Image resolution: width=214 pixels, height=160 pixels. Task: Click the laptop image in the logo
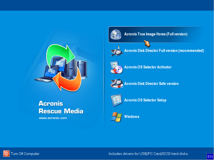46,73
